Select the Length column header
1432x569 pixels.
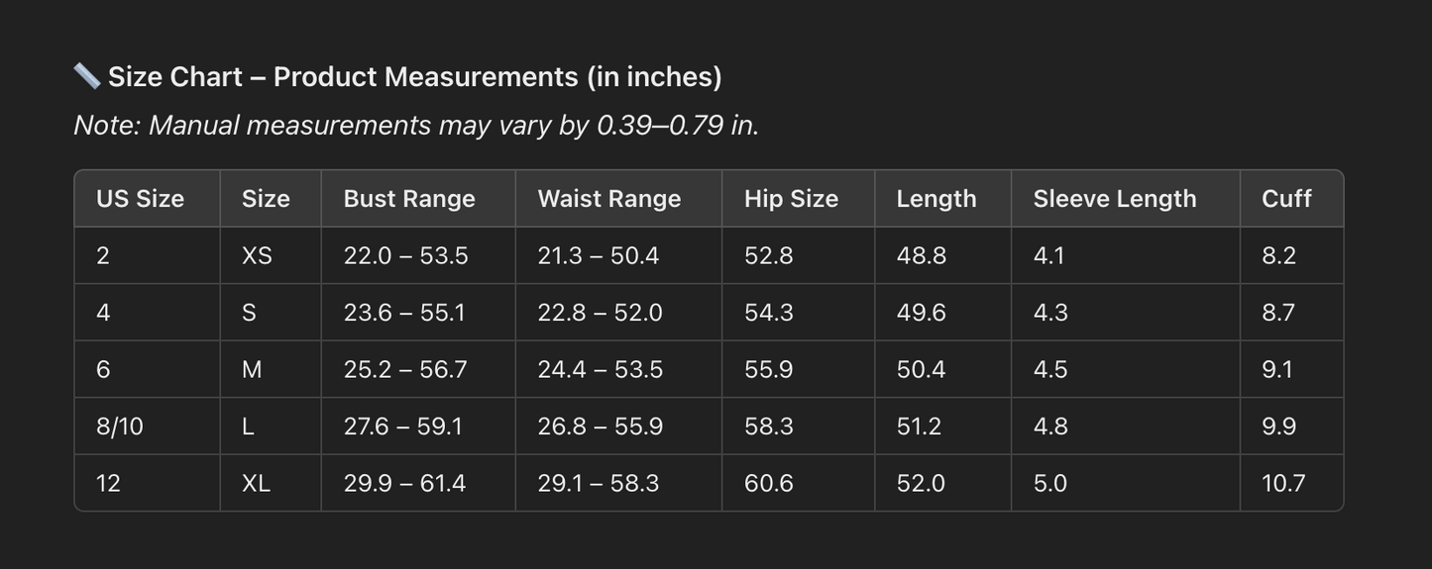pyautogui.click(x=943, y=199)
